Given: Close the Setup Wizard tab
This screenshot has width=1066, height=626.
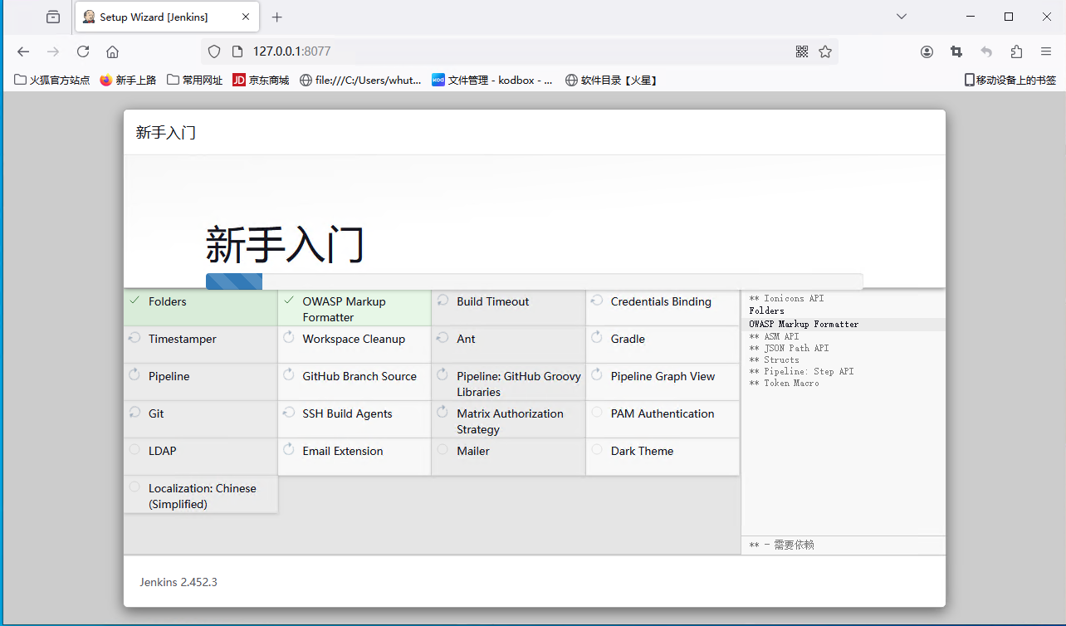Looking at the screenshot, I should [x=247, y=17].
